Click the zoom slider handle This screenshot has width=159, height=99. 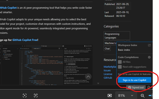[152, 95]
